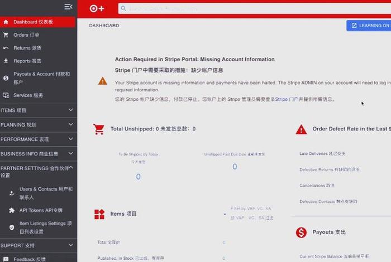
Task: Click the Services monitor icon
Action: (6, 95)
